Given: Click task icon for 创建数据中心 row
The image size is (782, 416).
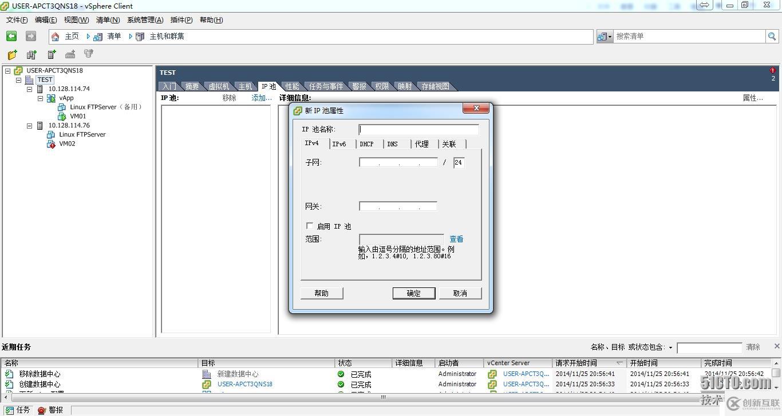Looking at the screenshot, I should (x=9, y=384).
